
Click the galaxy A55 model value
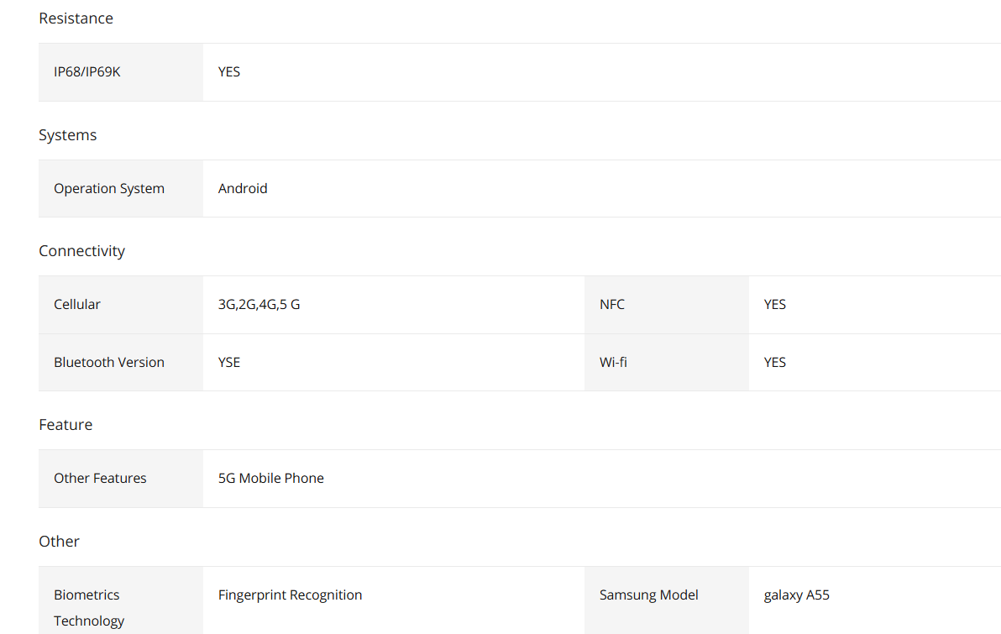(796, 595)
